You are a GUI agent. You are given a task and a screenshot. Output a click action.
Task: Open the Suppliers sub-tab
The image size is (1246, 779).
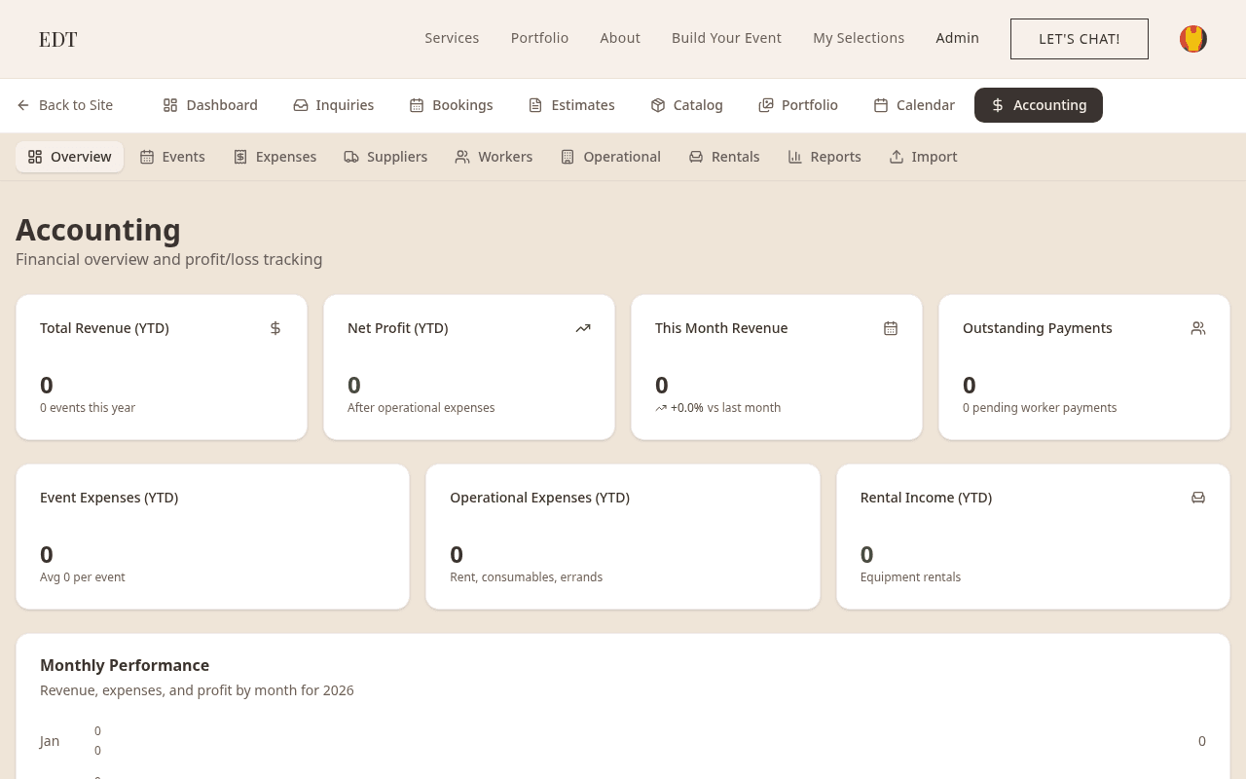(x=385, y=157)
